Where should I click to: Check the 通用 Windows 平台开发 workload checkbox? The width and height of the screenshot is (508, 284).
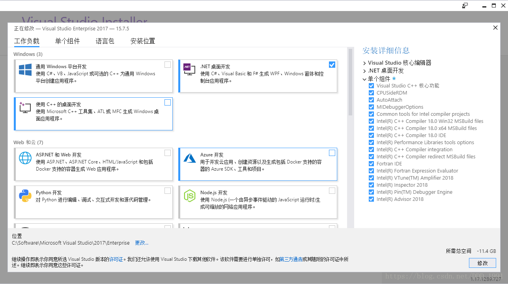click(168, 65)
